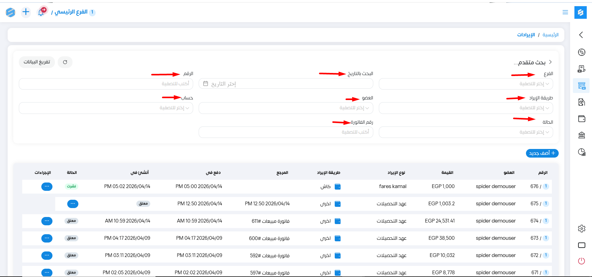592x277 pixels.
Task: Click the رقم الفاتورة input field
Action: pos(286,132)
